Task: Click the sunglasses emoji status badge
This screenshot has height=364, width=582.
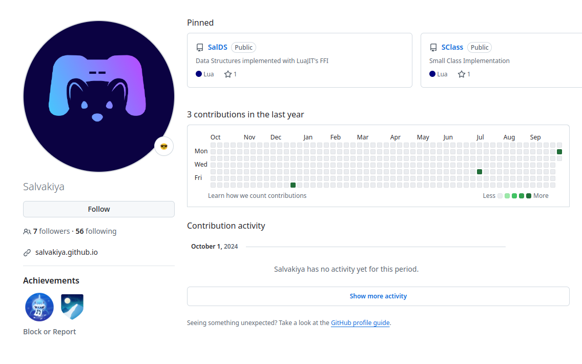Action: point(164,147)
